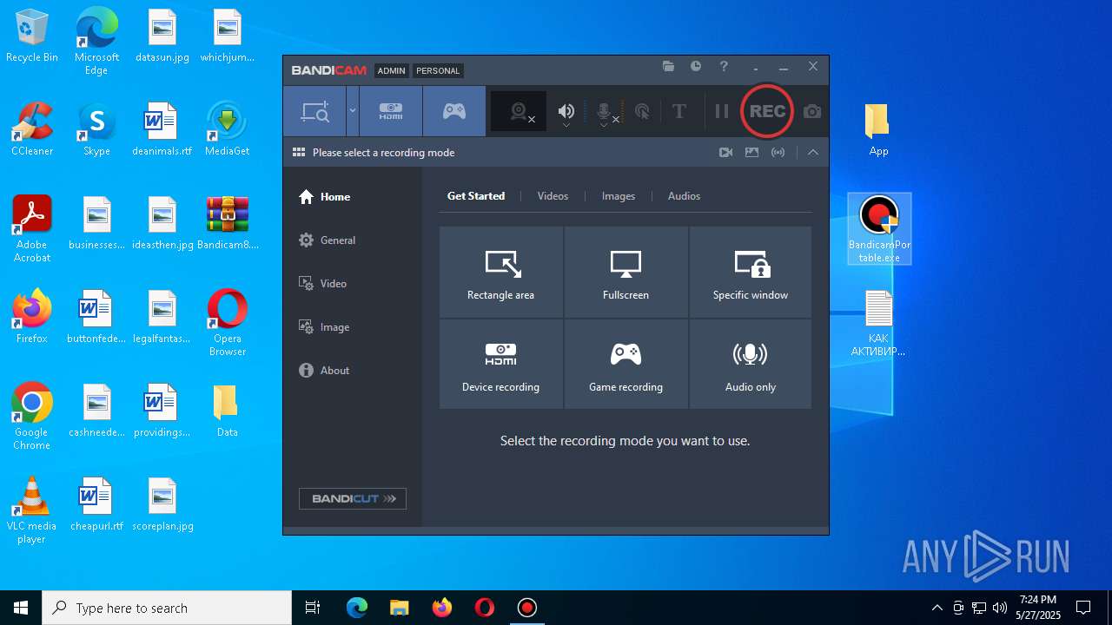Open Bandicam from the taskbar
This screenshot has height=625, width=1112.
(527, 608)
